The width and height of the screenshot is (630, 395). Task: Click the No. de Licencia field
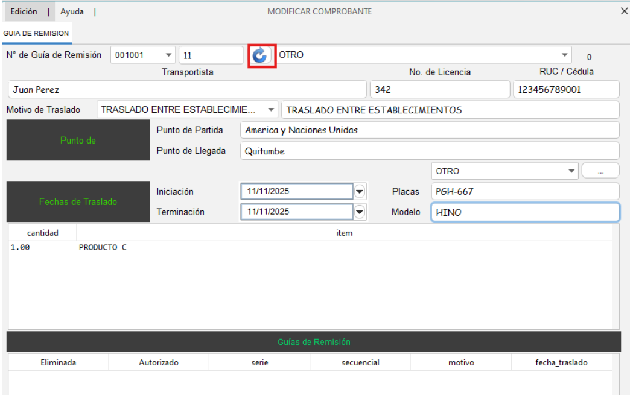tap(439, 90)
